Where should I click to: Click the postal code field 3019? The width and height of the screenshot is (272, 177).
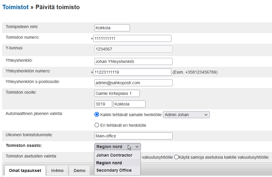[103, 104]
